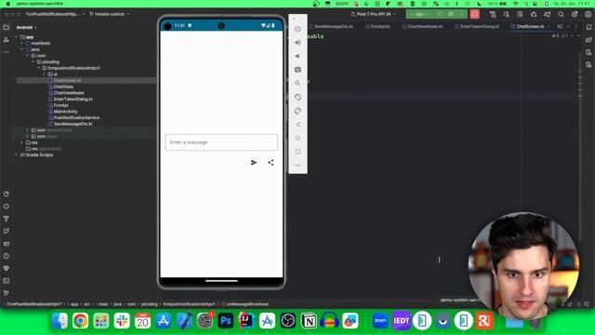Viewport: 595px width, 335px height.
Task: Open the Notifications bell in right sidebar
Action: tap(588, 27)
